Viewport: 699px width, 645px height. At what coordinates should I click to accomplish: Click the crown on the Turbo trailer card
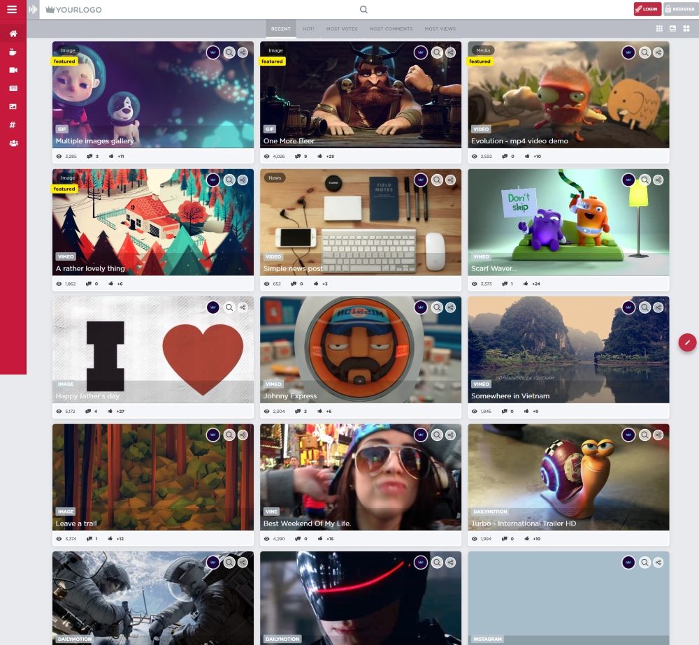(628, 435)
